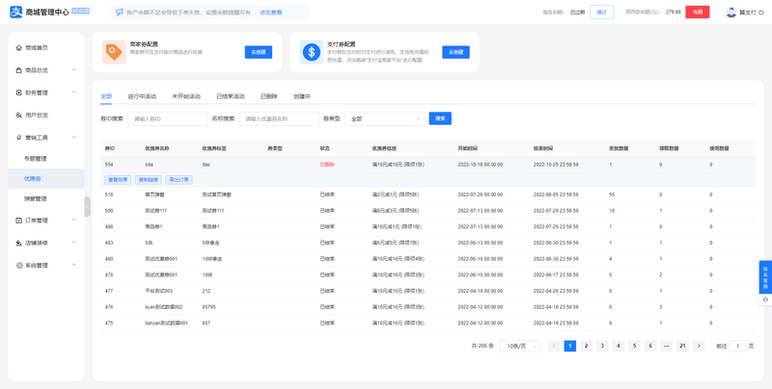Go to pagination page 1
The image size is (772, 389).
pyautogui.click(x=569, y=346)
